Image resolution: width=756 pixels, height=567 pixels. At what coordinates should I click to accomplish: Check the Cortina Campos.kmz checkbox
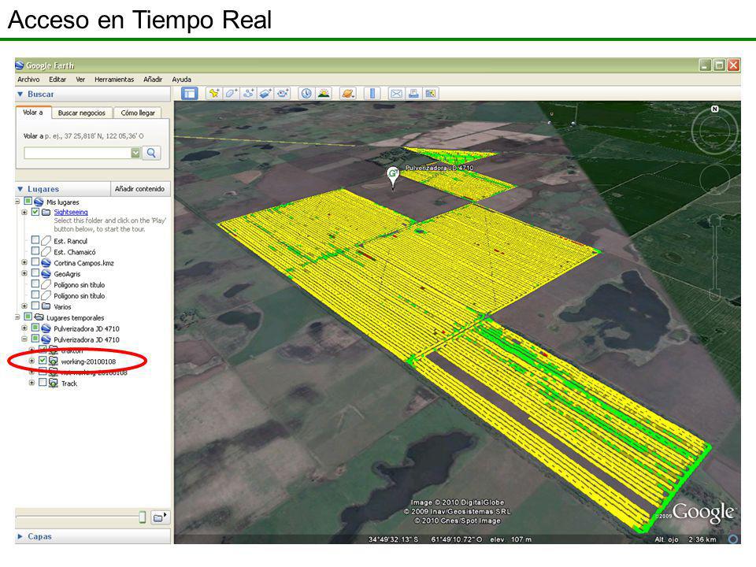pos(35,261)
